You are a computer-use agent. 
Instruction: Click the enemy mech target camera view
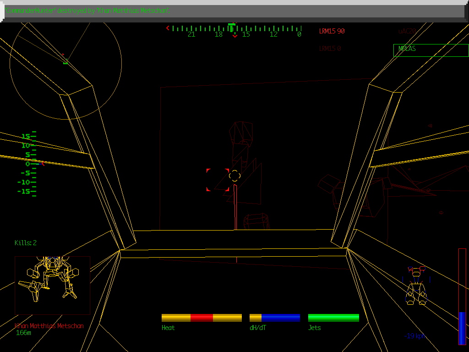[x=52, y=285]
